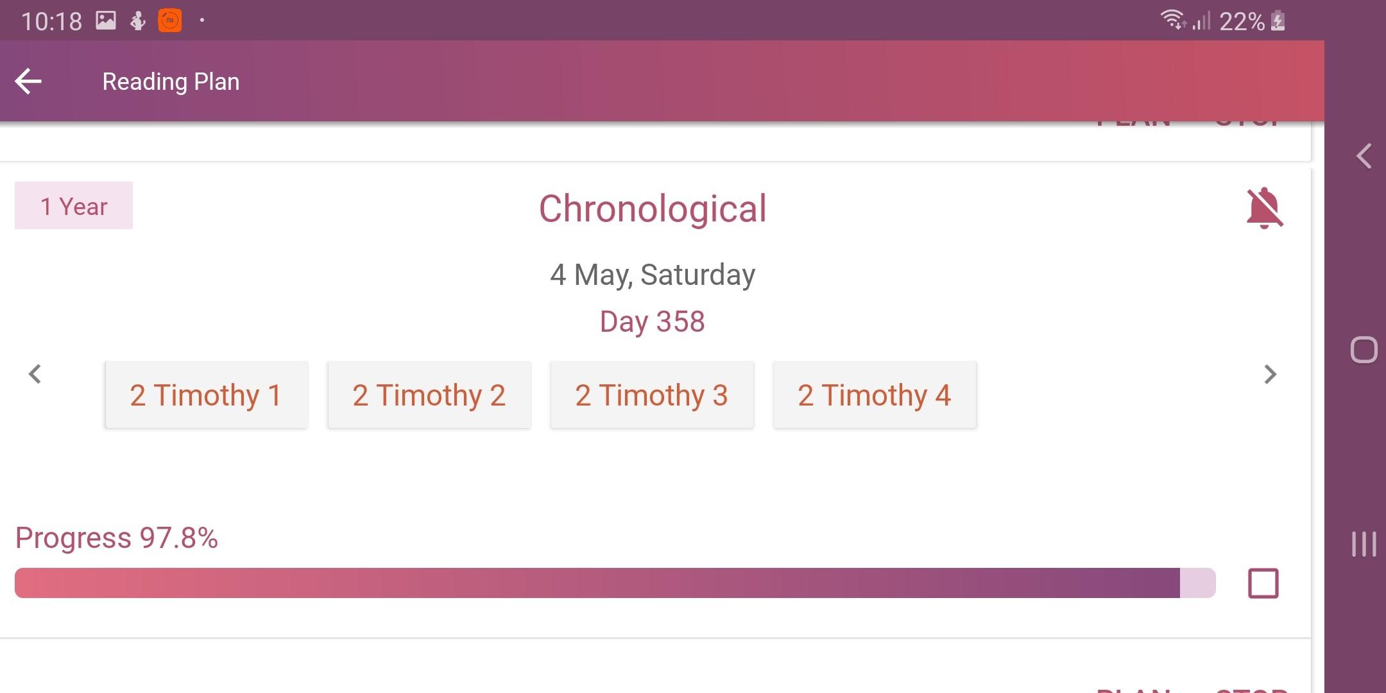Check the day-complete checkbox beside progress bar
Screen dimensions: 1386x693
[x=1263, y=583]
